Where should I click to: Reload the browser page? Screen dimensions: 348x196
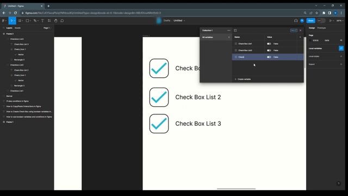point(15,13)
